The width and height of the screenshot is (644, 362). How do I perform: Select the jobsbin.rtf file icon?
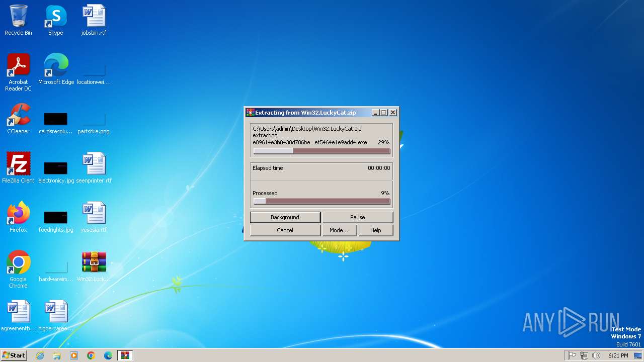click(94, 20)
